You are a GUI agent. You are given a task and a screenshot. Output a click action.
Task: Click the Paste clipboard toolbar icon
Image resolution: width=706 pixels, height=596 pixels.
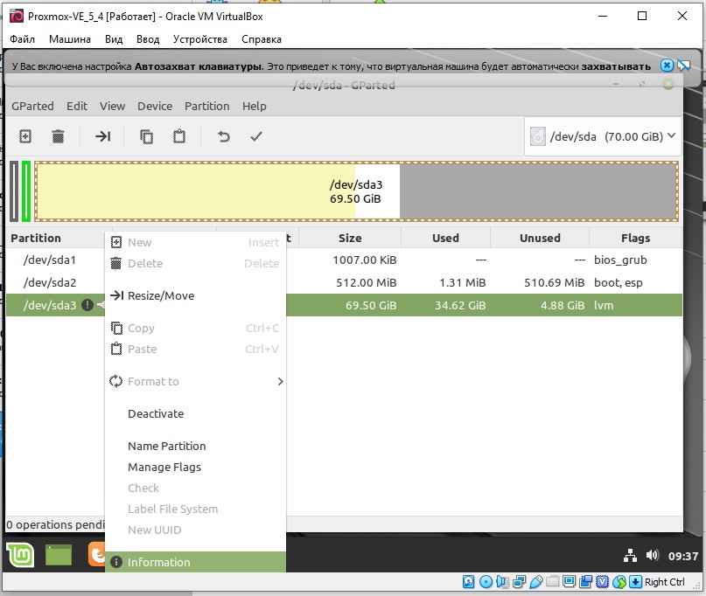[x=179, y=136]
